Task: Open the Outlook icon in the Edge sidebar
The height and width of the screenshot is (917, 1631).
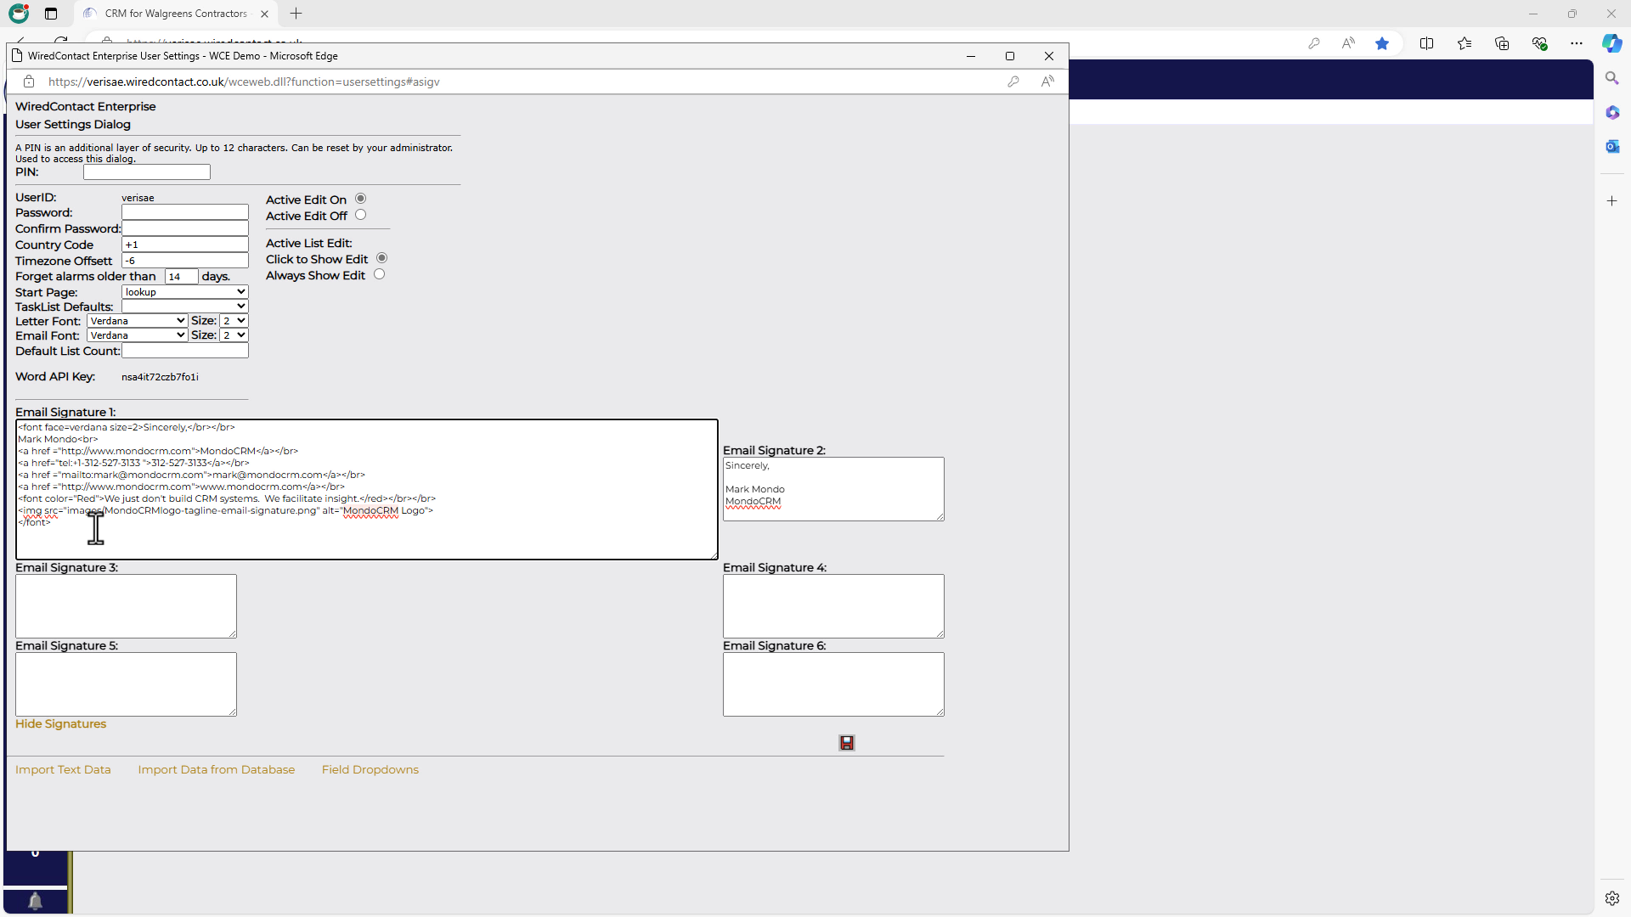Action: tap(1611, 146)
